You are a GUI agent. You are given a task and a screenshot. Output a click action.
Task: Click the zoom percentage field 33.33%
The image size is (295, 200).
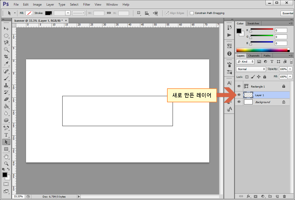point(19,197)
